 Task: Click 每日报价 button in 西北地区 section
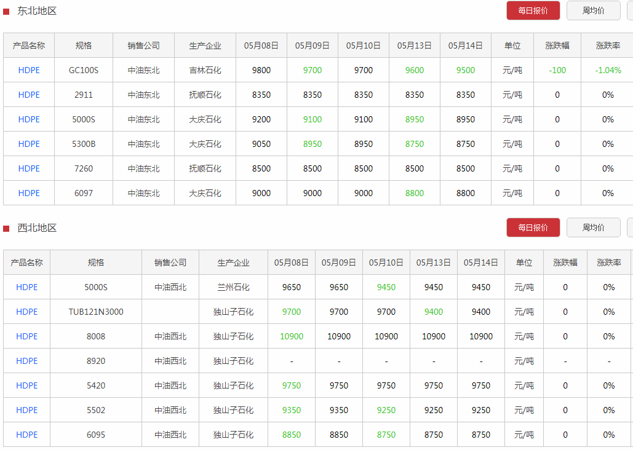coord(533,227)
